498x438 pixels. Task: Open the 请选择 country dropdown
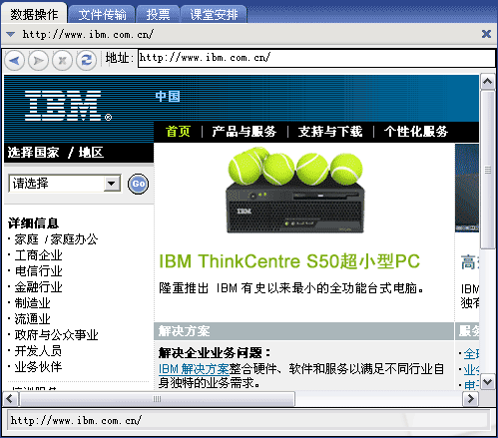click(x=65, y=184)
